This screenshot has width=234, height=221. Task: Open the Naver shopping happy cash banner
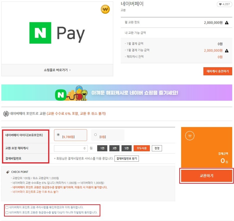click(117, 93)
